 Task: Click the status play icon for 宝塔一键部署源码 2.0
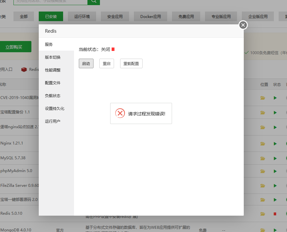pos(275,200)
